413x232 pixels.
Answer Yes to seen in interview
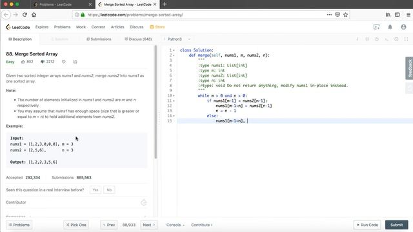96,189
